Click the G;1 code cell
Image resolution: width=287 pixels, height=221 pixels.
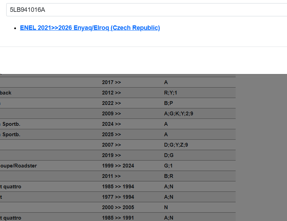pyautogui.click(x=168, y=166)
